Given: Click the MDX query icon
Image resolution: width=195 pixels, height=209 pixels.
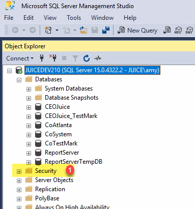Looking at the screenshot, I should pos(178,30).
